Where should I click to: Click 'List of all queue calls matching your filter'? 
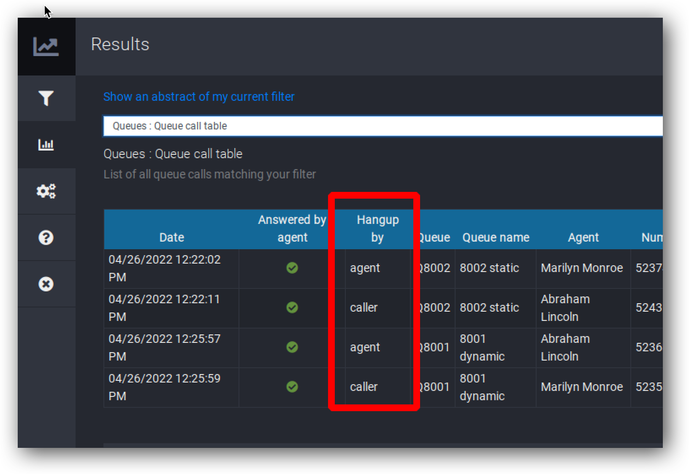click(x=210, y=174)
